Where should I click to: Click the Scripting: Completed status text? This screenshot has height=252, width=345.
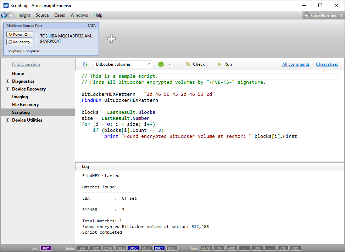click(24, 51)
